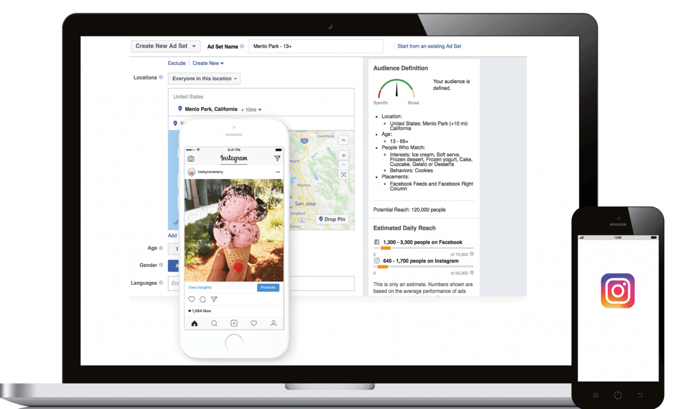Expand the +10mi radius dropdown

click(x=251, y=110)
